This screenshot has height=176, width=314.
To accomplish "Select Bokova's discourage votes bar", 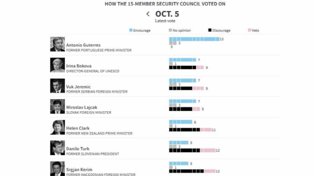I will click(x=183, y=67).
